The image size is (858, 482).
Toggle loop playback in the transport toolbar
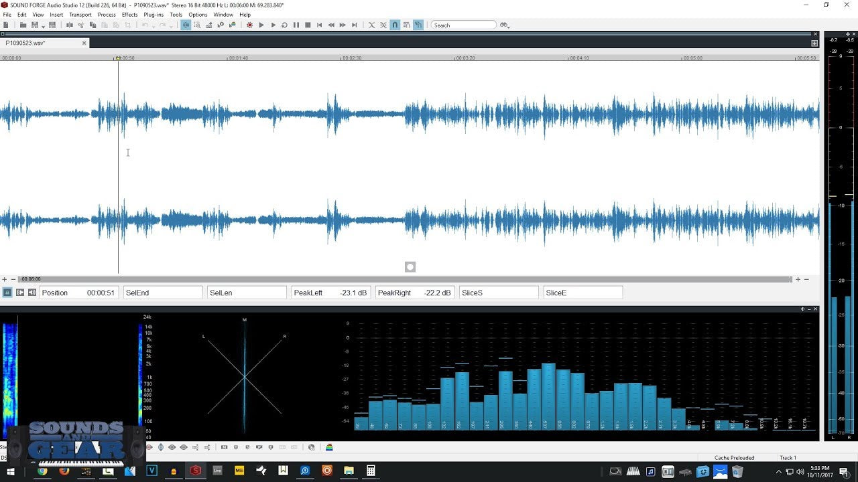(284, 25)
